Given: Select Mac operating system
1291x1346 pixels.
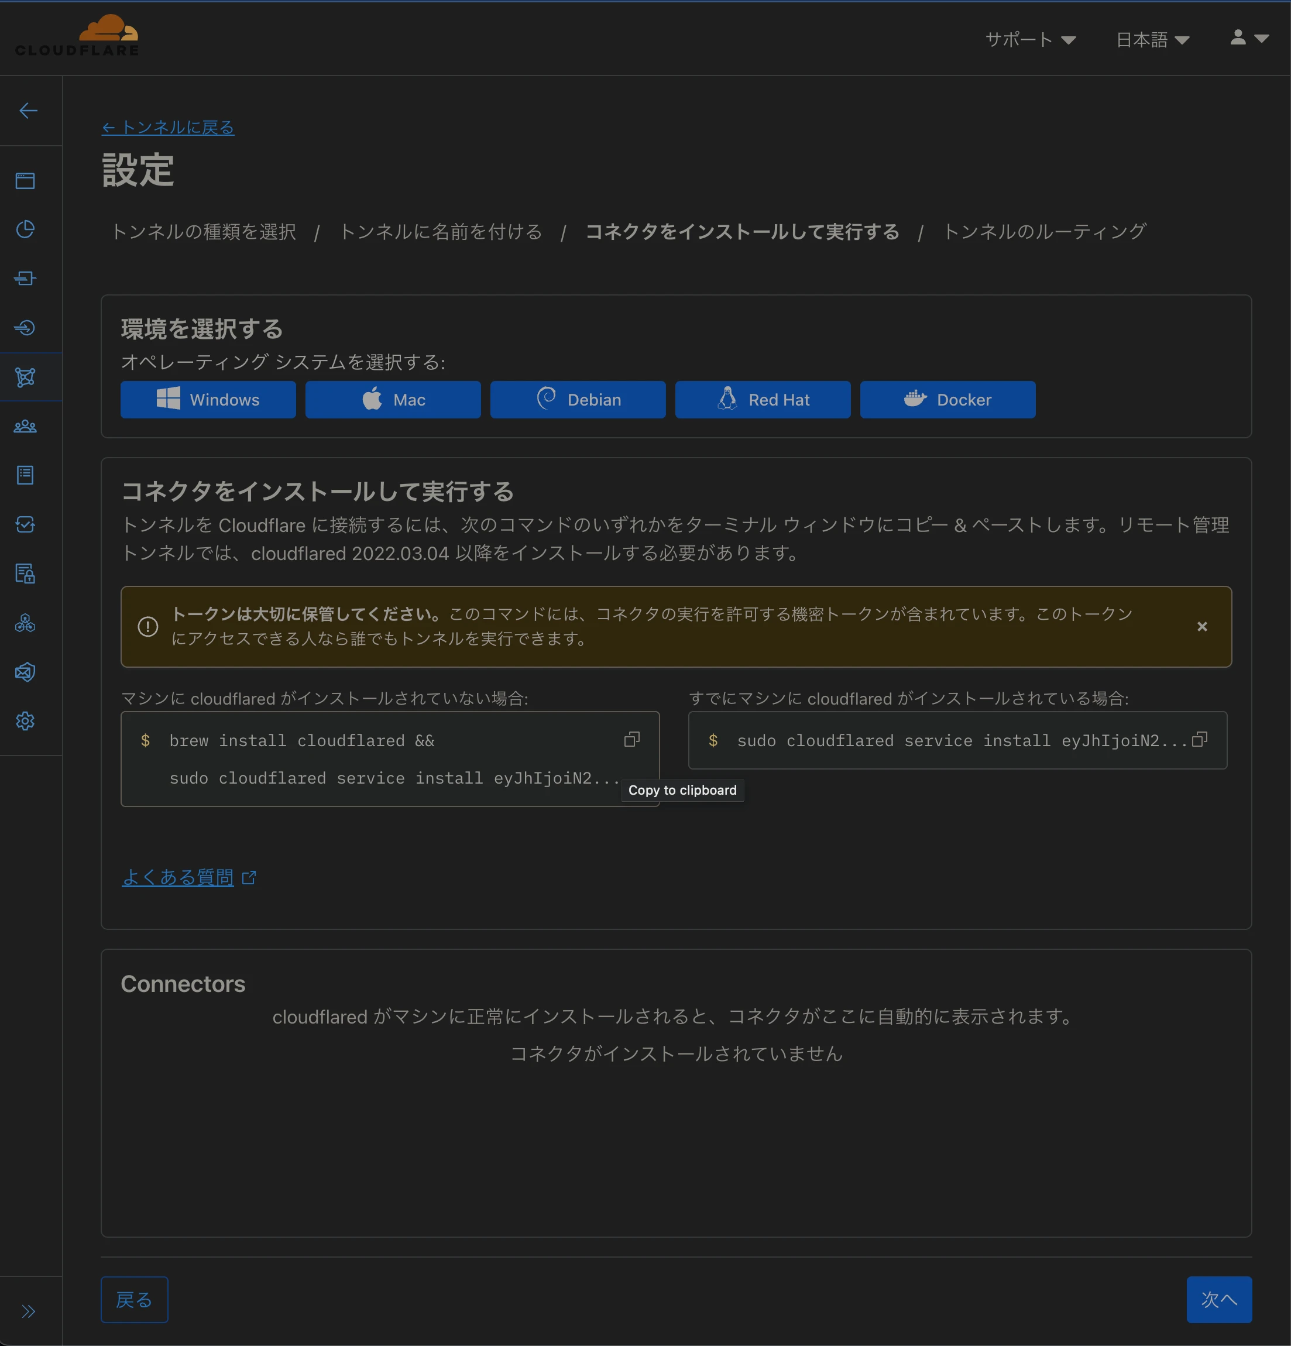Looking at the screenshot, I should [393, 400].
